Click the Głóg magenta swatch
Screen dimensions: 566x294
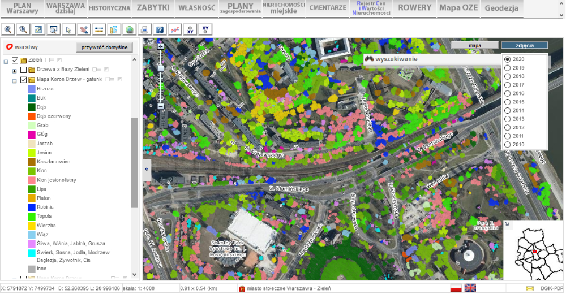coord(32,134)
